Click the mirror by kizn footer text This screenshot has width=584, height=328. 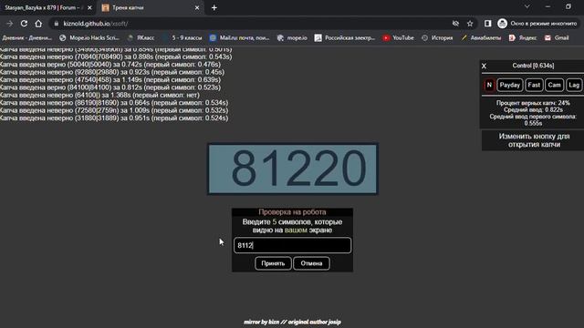[x=292, y=322]
